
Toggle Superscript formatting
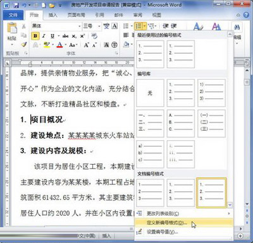pyautogui.click(x=82, y=36)
